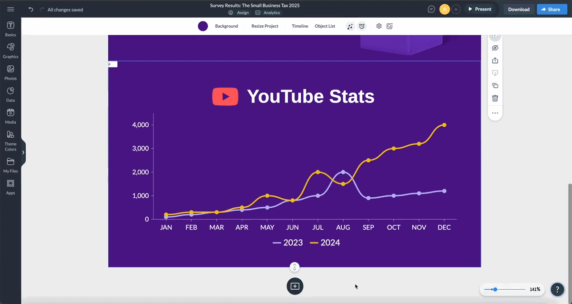Open the Object List
Viewport: 572px width, 304px height.
tap(325, 26)
